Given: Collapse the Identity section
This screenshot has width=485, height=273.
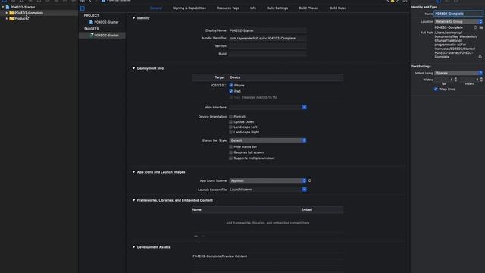Looking at the screenshot, I should click(x=133, y=18).
